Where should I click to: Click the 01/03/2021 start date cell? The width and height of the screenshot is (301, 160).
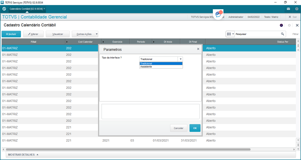pos(161,141)
